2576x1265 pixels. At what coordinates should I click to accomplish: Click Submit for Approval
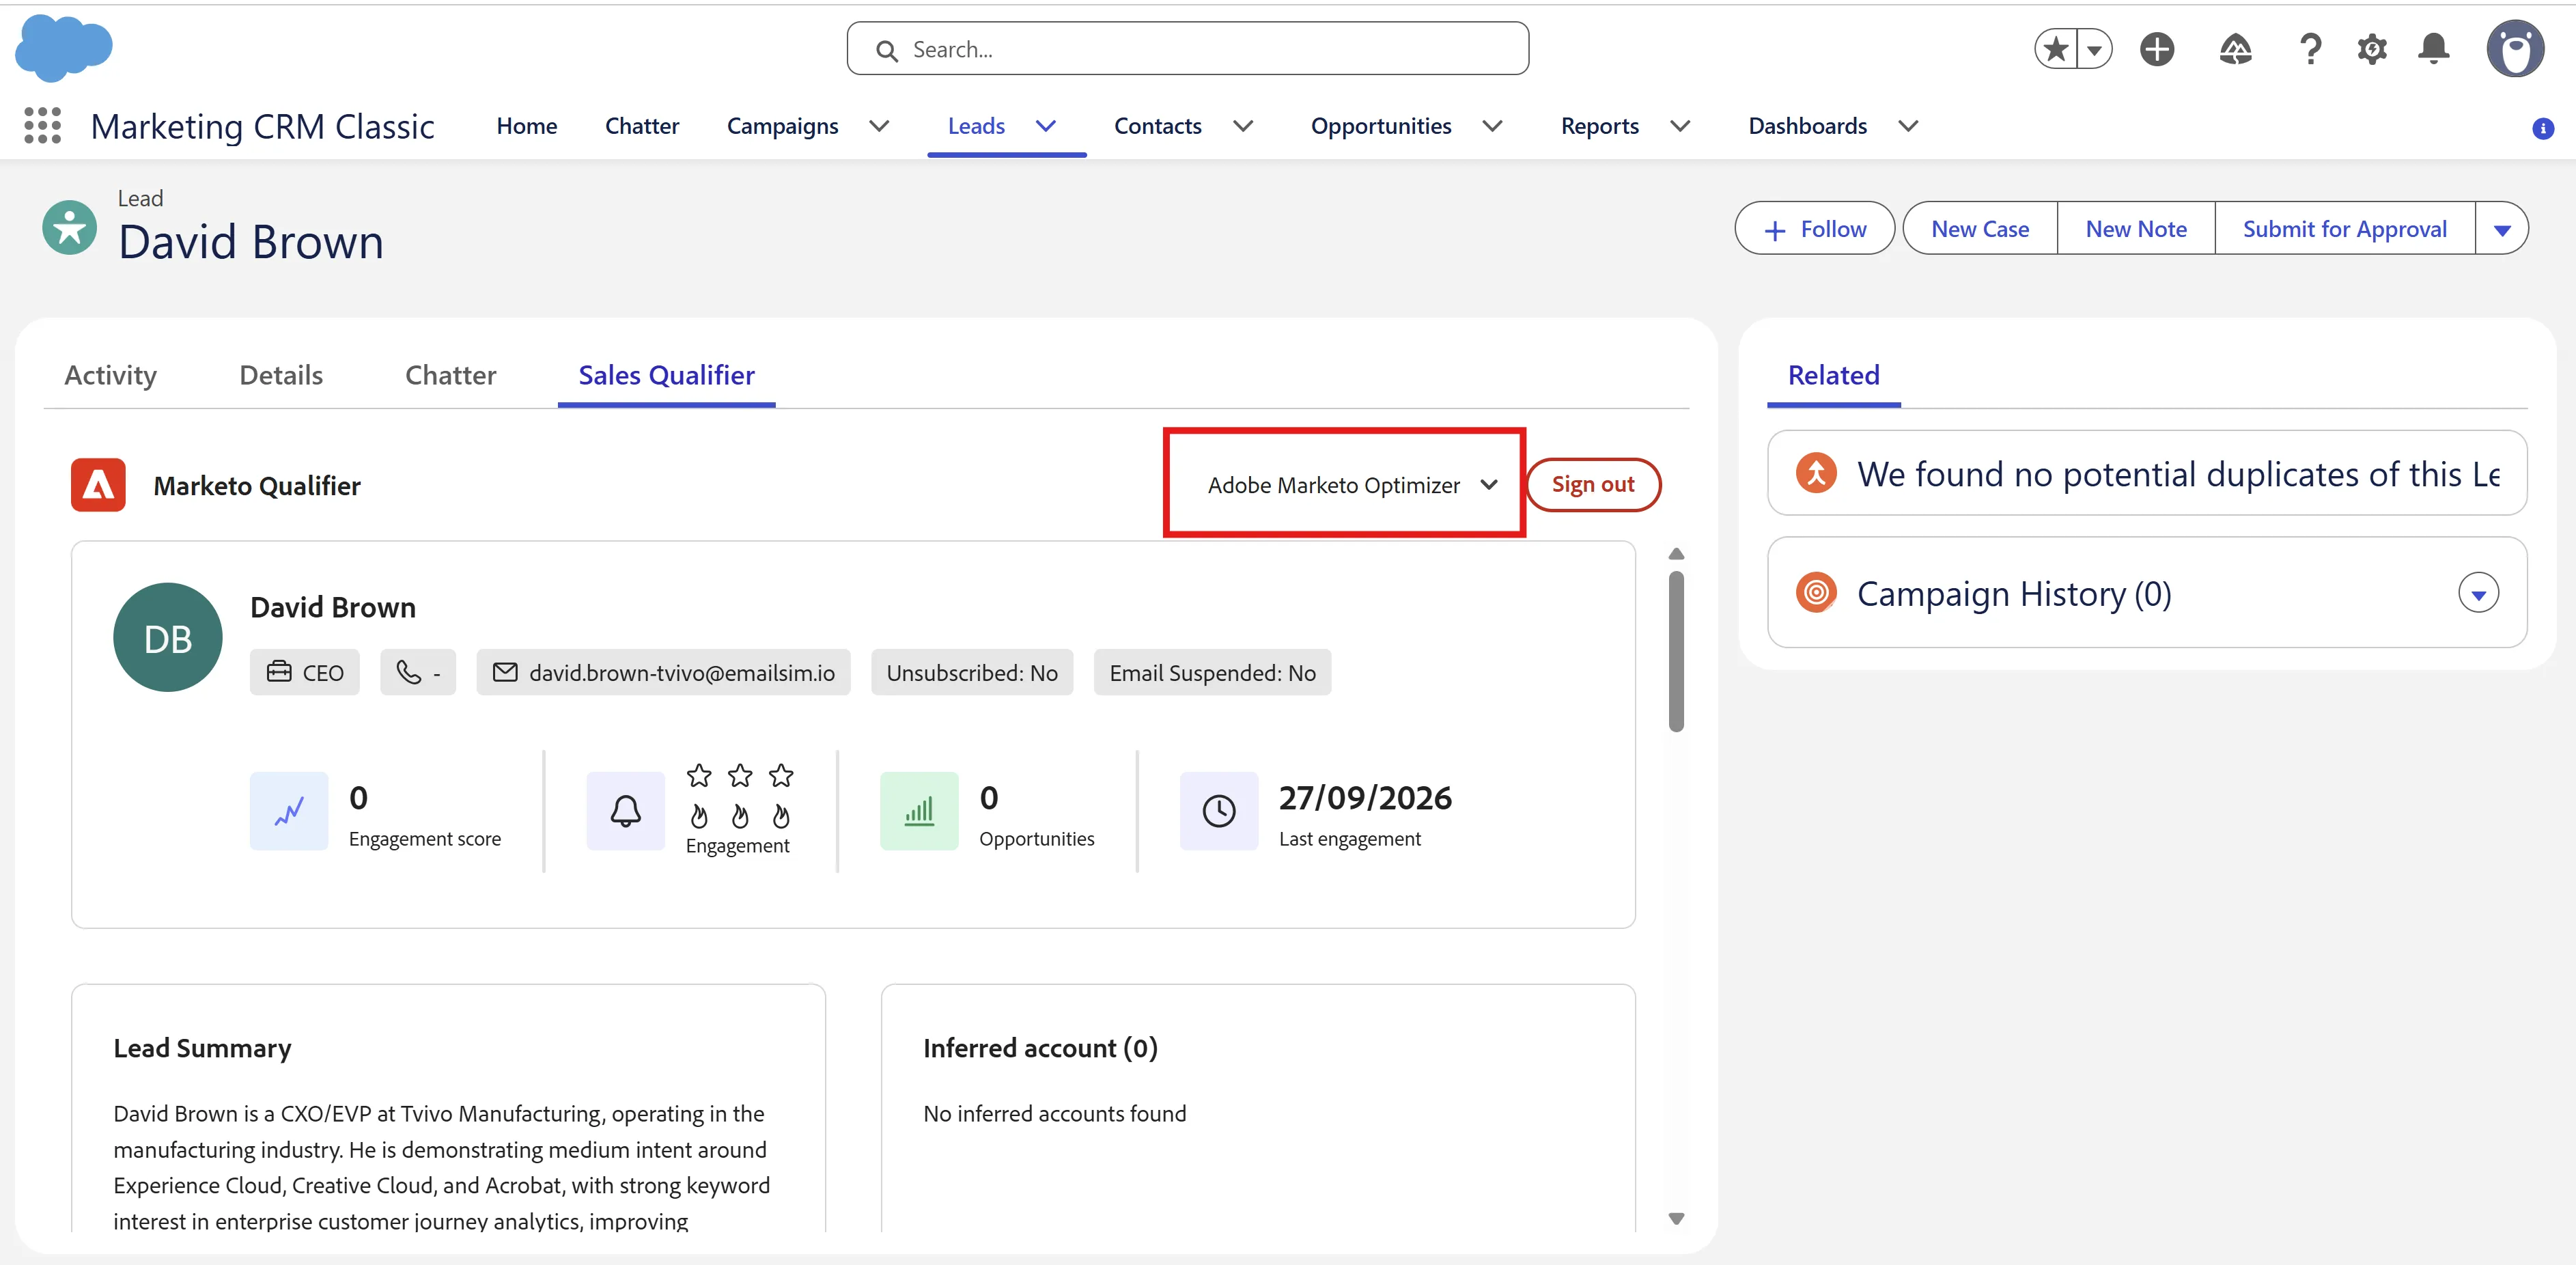coord(2345,229)
